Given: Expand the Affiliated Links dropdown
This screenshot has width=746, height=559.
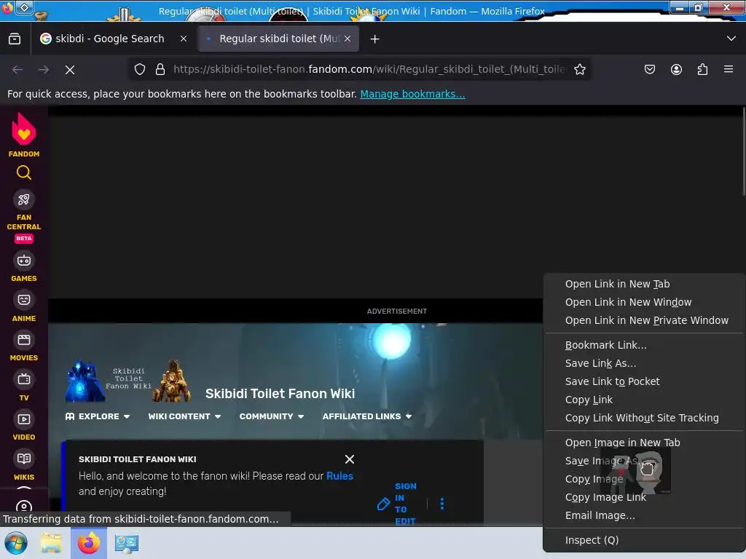Looking at the screenshot, I should click(367, 416).
